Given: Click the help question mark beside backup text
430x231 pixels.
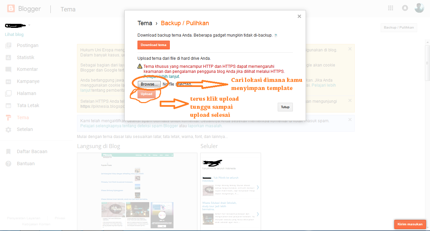Looking at the screenshot, I should pos(275,35).
